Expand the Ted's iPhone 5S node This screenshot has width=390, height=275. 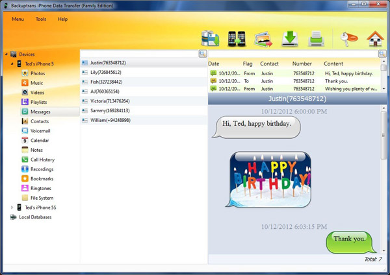tap(12, 208)
